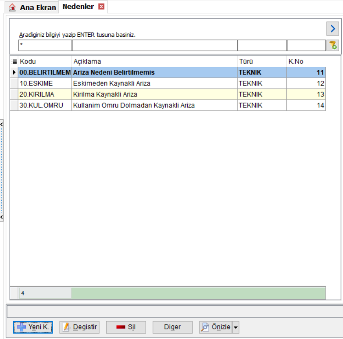Close the Nedenler tab with red X
This screenshot has width=343, height=339.
101,7
